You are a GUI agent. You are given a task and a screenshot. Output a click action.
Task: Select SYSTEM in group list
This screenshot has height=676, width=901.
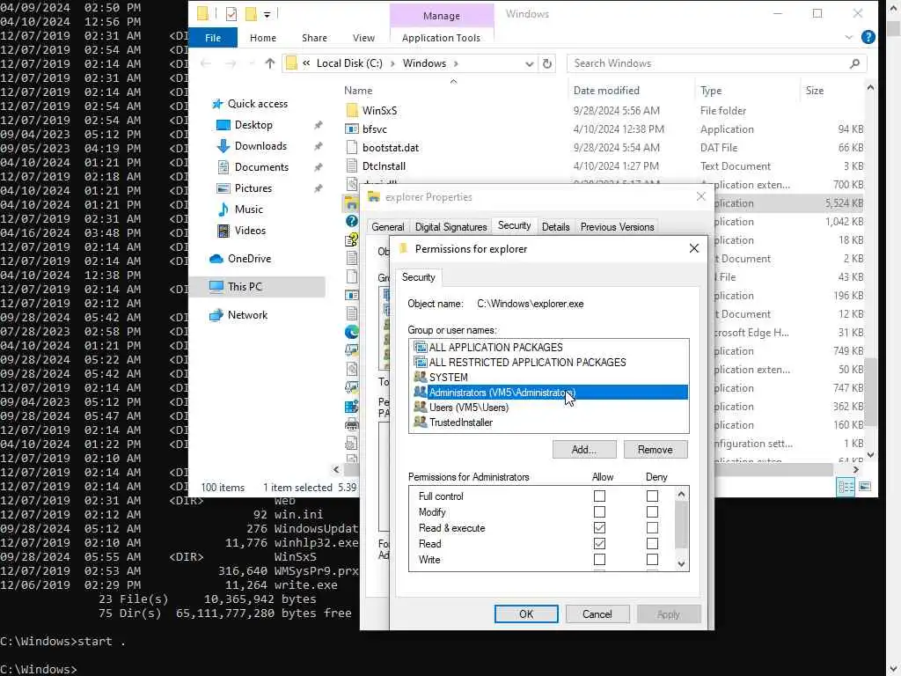tap(549, 378)
